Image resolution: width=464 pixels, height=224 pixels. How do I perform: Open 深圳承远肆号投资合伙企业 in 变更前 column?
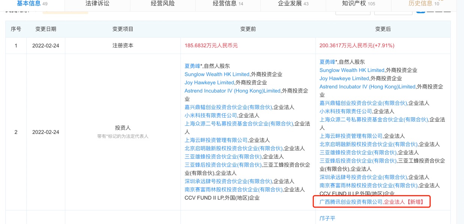point(228,181)
